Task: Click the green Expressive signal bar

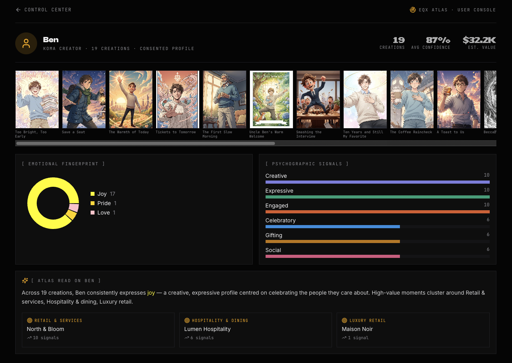Action: tap(377, 197)
